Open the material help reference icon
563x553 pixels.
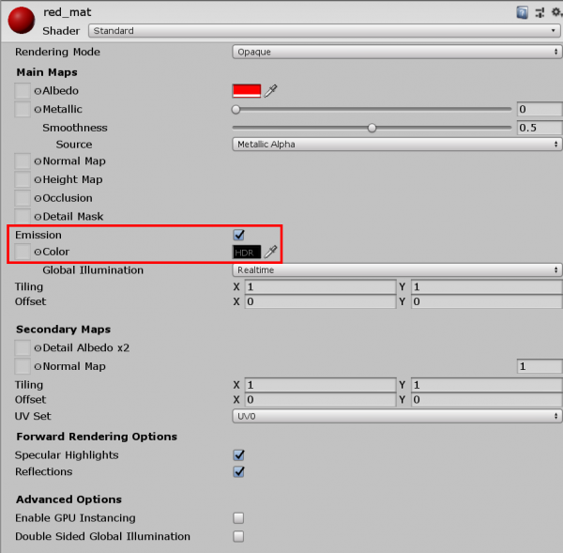[523, 12]
